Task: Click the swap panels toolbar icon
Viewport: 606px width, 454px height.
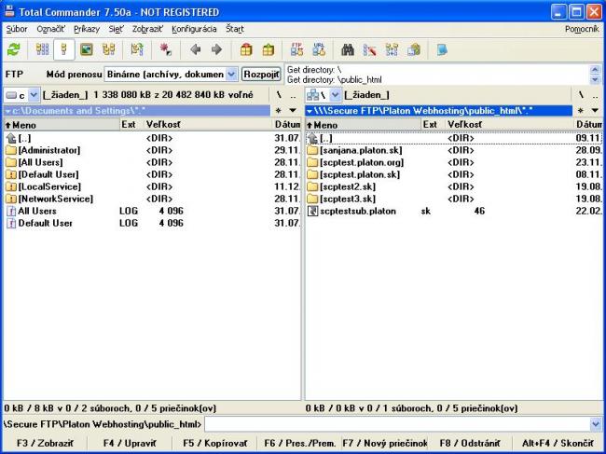Action: pyautogui.click(x=137, y=49)
